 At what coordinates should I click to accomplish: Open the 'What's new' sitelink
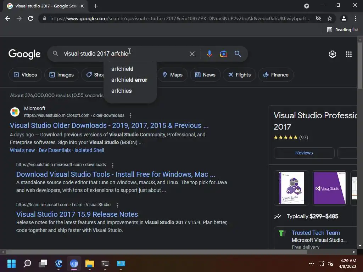point(22,150)
